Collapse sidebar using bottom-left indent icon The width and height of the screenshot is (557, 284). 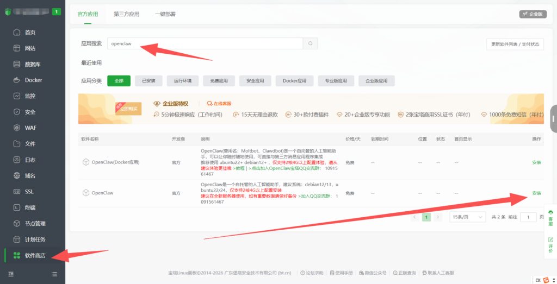point(11,274)
